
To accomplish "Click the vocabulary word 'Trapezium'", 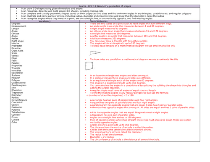I will [x=17, y=93].
